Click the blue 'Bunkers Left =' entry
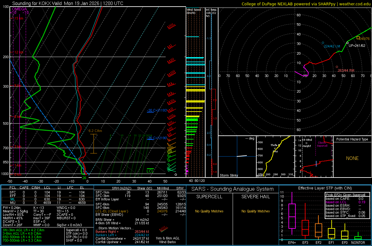 (x=122, y=235)
